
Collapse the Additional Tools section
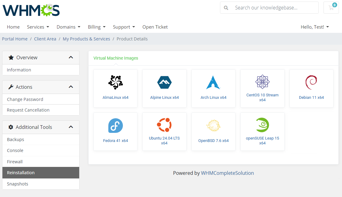[x=71, y=127]
